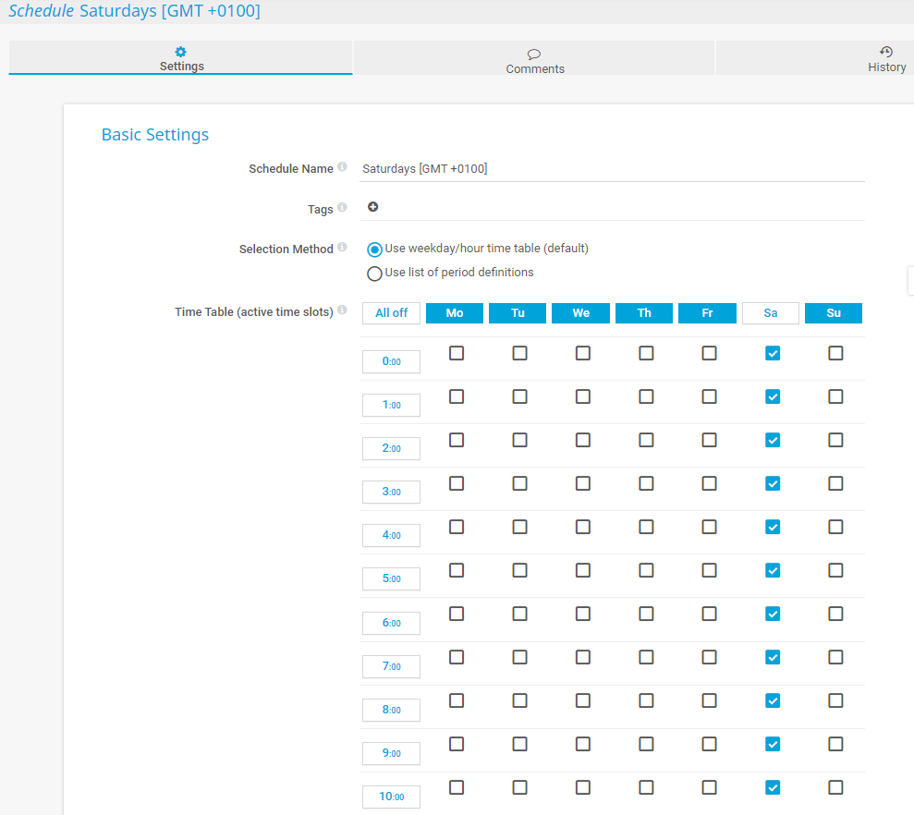Viewport: 914px width, 815px height.
Task: Click the Sa day header button
Action: (x=770, y=313)
